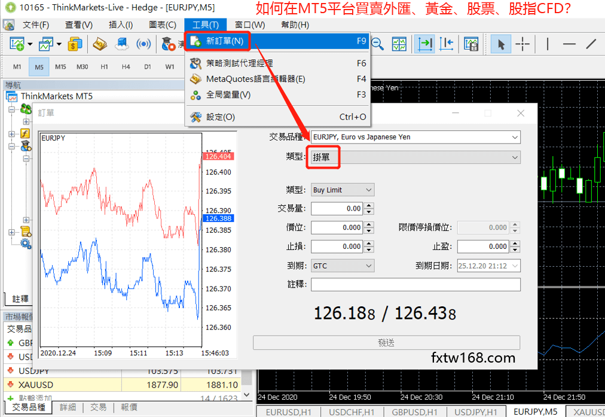Click the tile windows grid icon
Viewport: 605px width, 417px height.
(x=399, y=44)
